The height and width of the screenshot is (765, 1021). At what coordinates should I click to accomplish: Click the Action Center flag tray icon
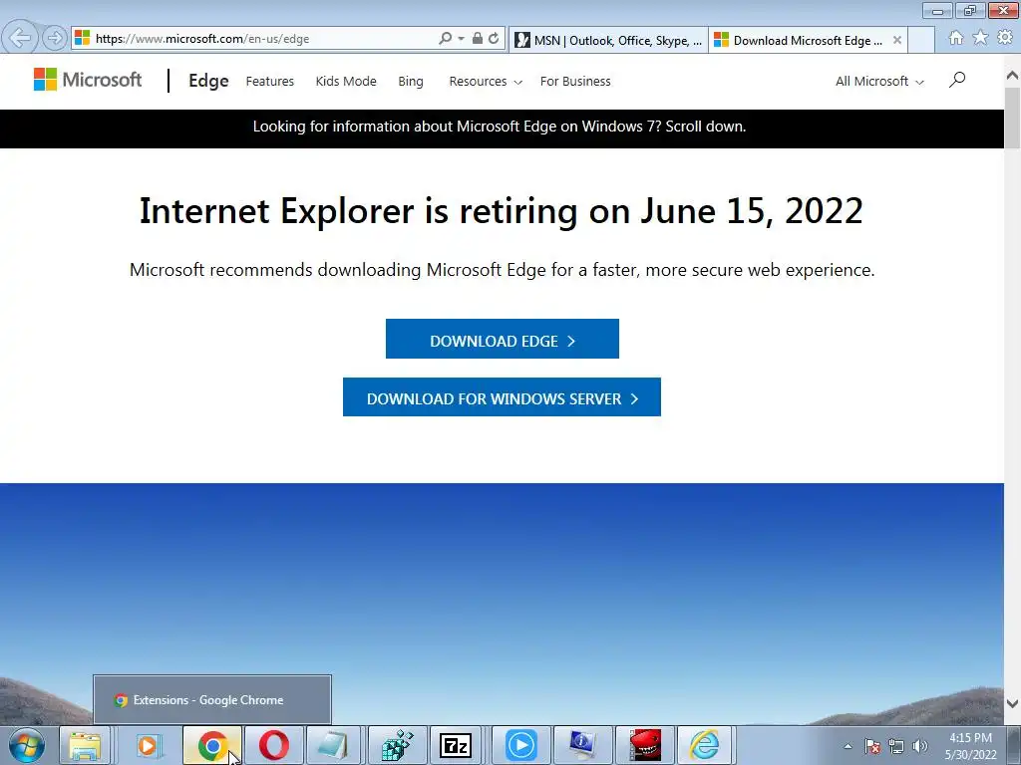coord(872,746)
